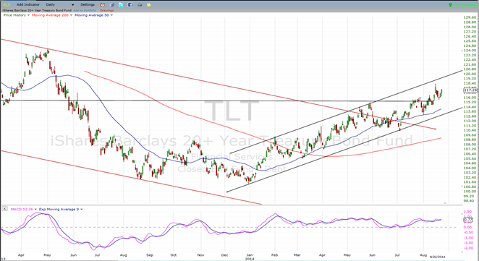Click the Moving Average 50 label
The width and height of the screenshot is (479, 261).
tap(92, 15)
